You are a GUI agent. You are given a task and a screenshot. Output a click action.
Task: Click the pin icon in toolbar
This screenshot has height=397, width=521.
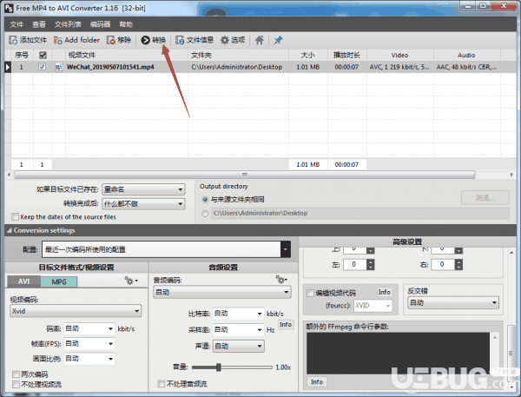click(278, 40)
